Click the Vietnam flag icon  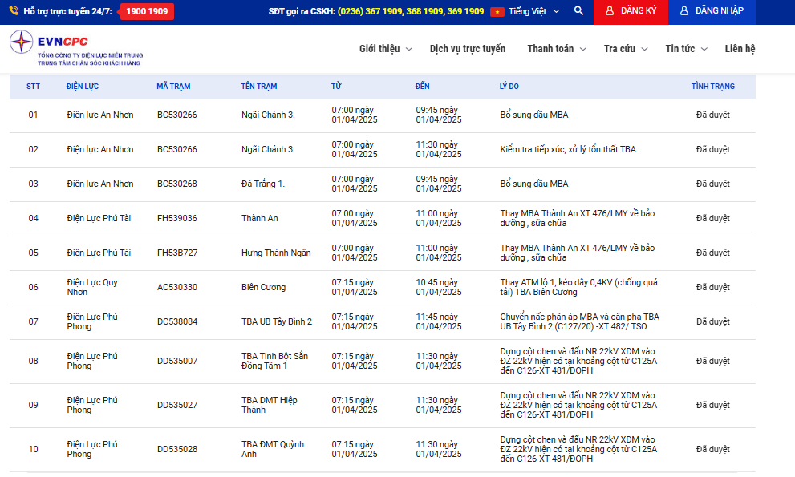coord(497,11)
